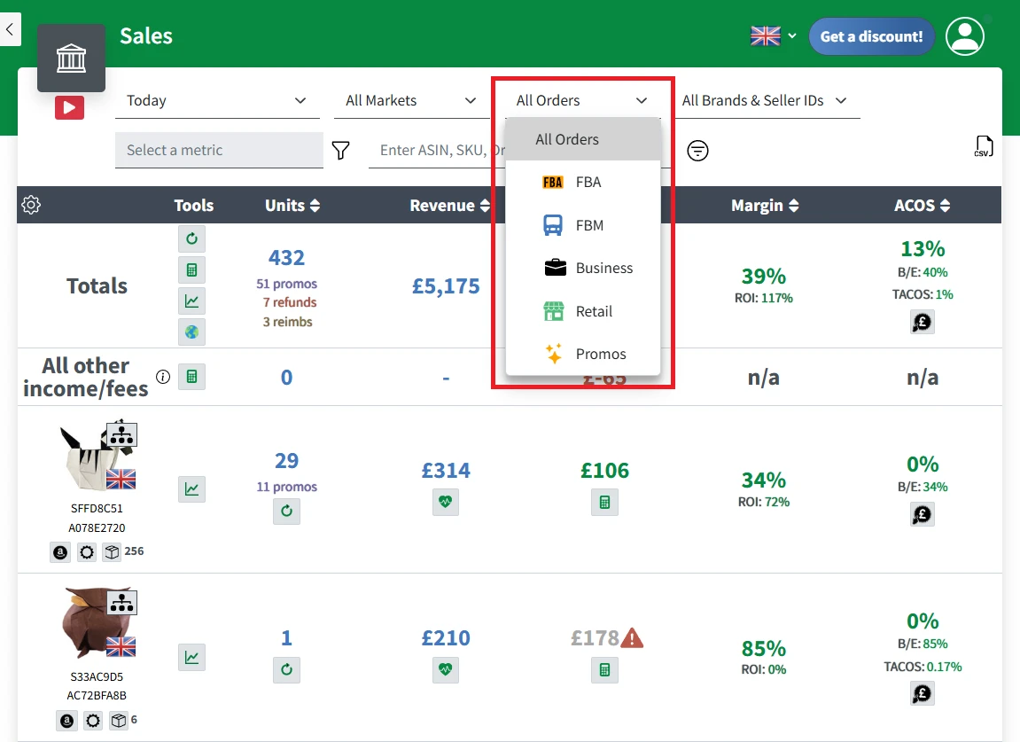Open chart icon for product SFFD8C51
This screenshot has height=742, width=1020.
click(x=192, y=489)
